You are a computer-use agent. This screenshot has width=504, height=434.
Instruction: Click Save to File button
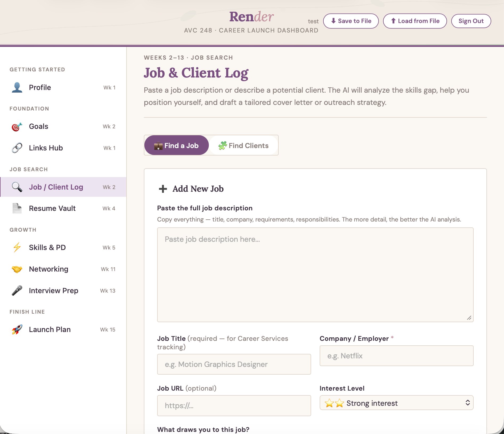351,21
